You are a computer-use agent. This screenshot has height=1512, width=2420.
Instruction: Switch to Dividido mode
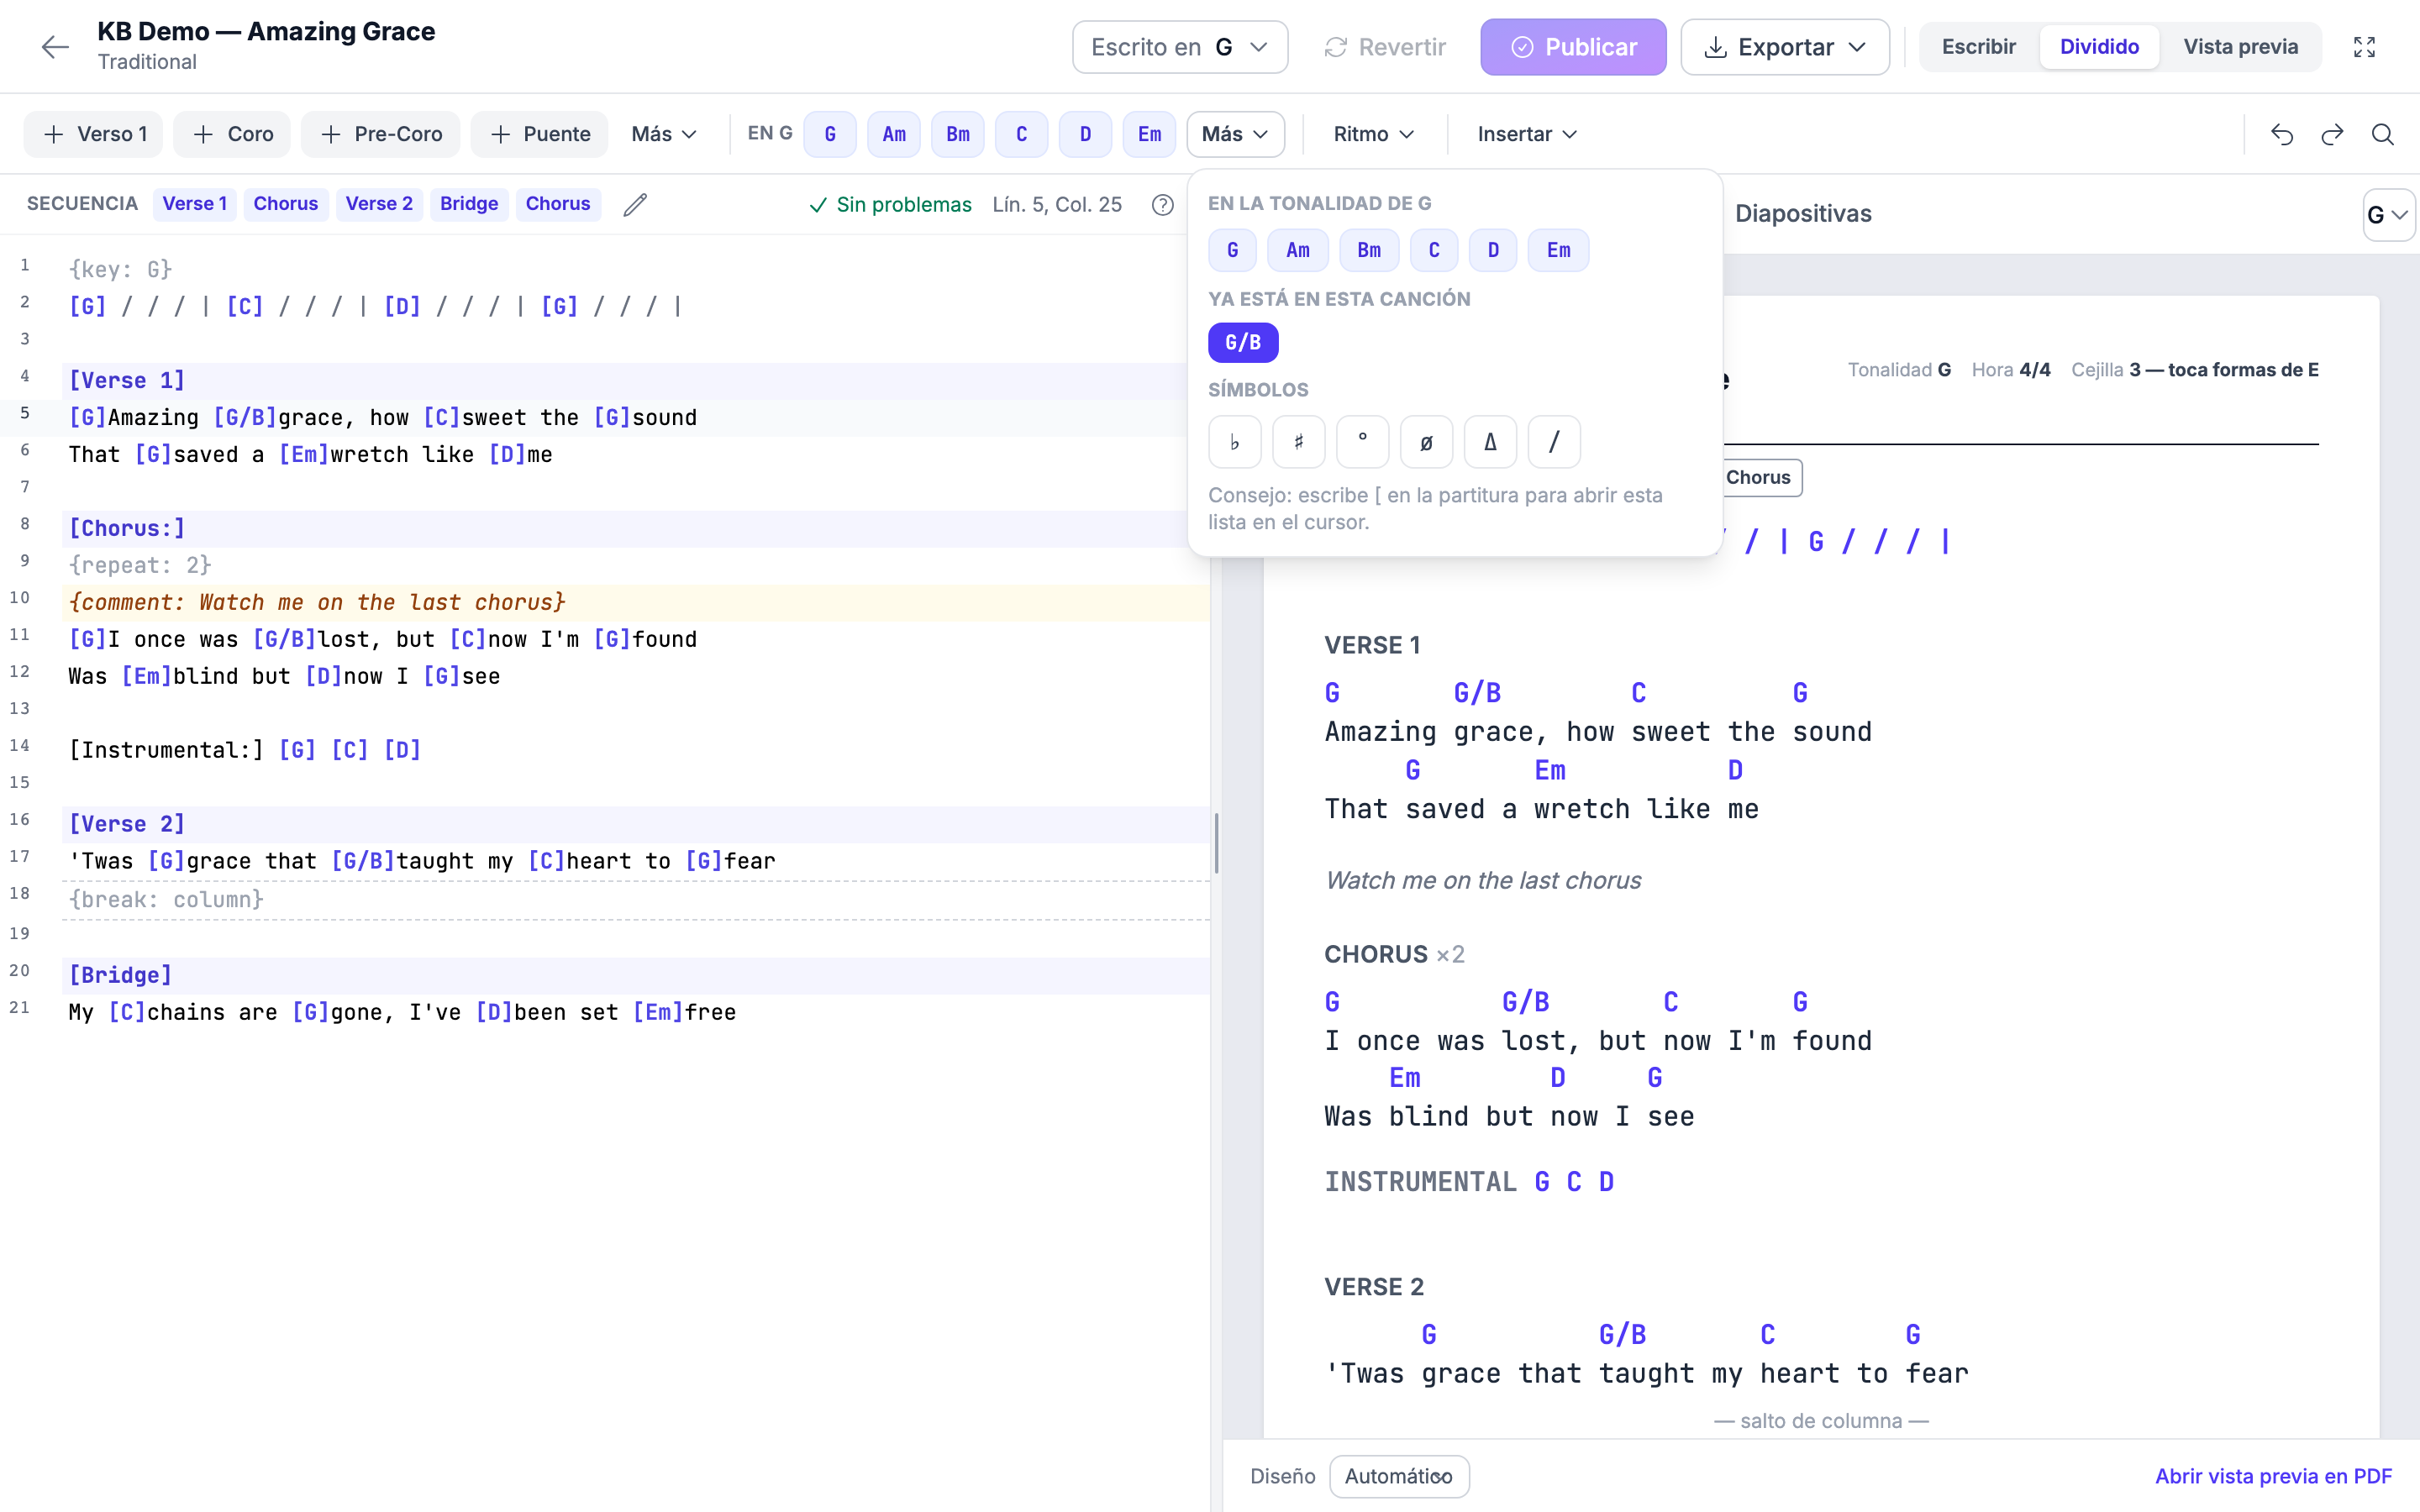(x=2099, y=47)
